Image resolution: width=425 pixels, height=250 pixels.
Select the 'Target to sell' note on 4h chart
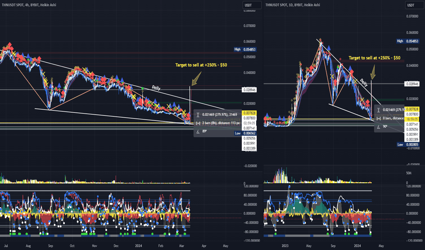click(201, 65)
